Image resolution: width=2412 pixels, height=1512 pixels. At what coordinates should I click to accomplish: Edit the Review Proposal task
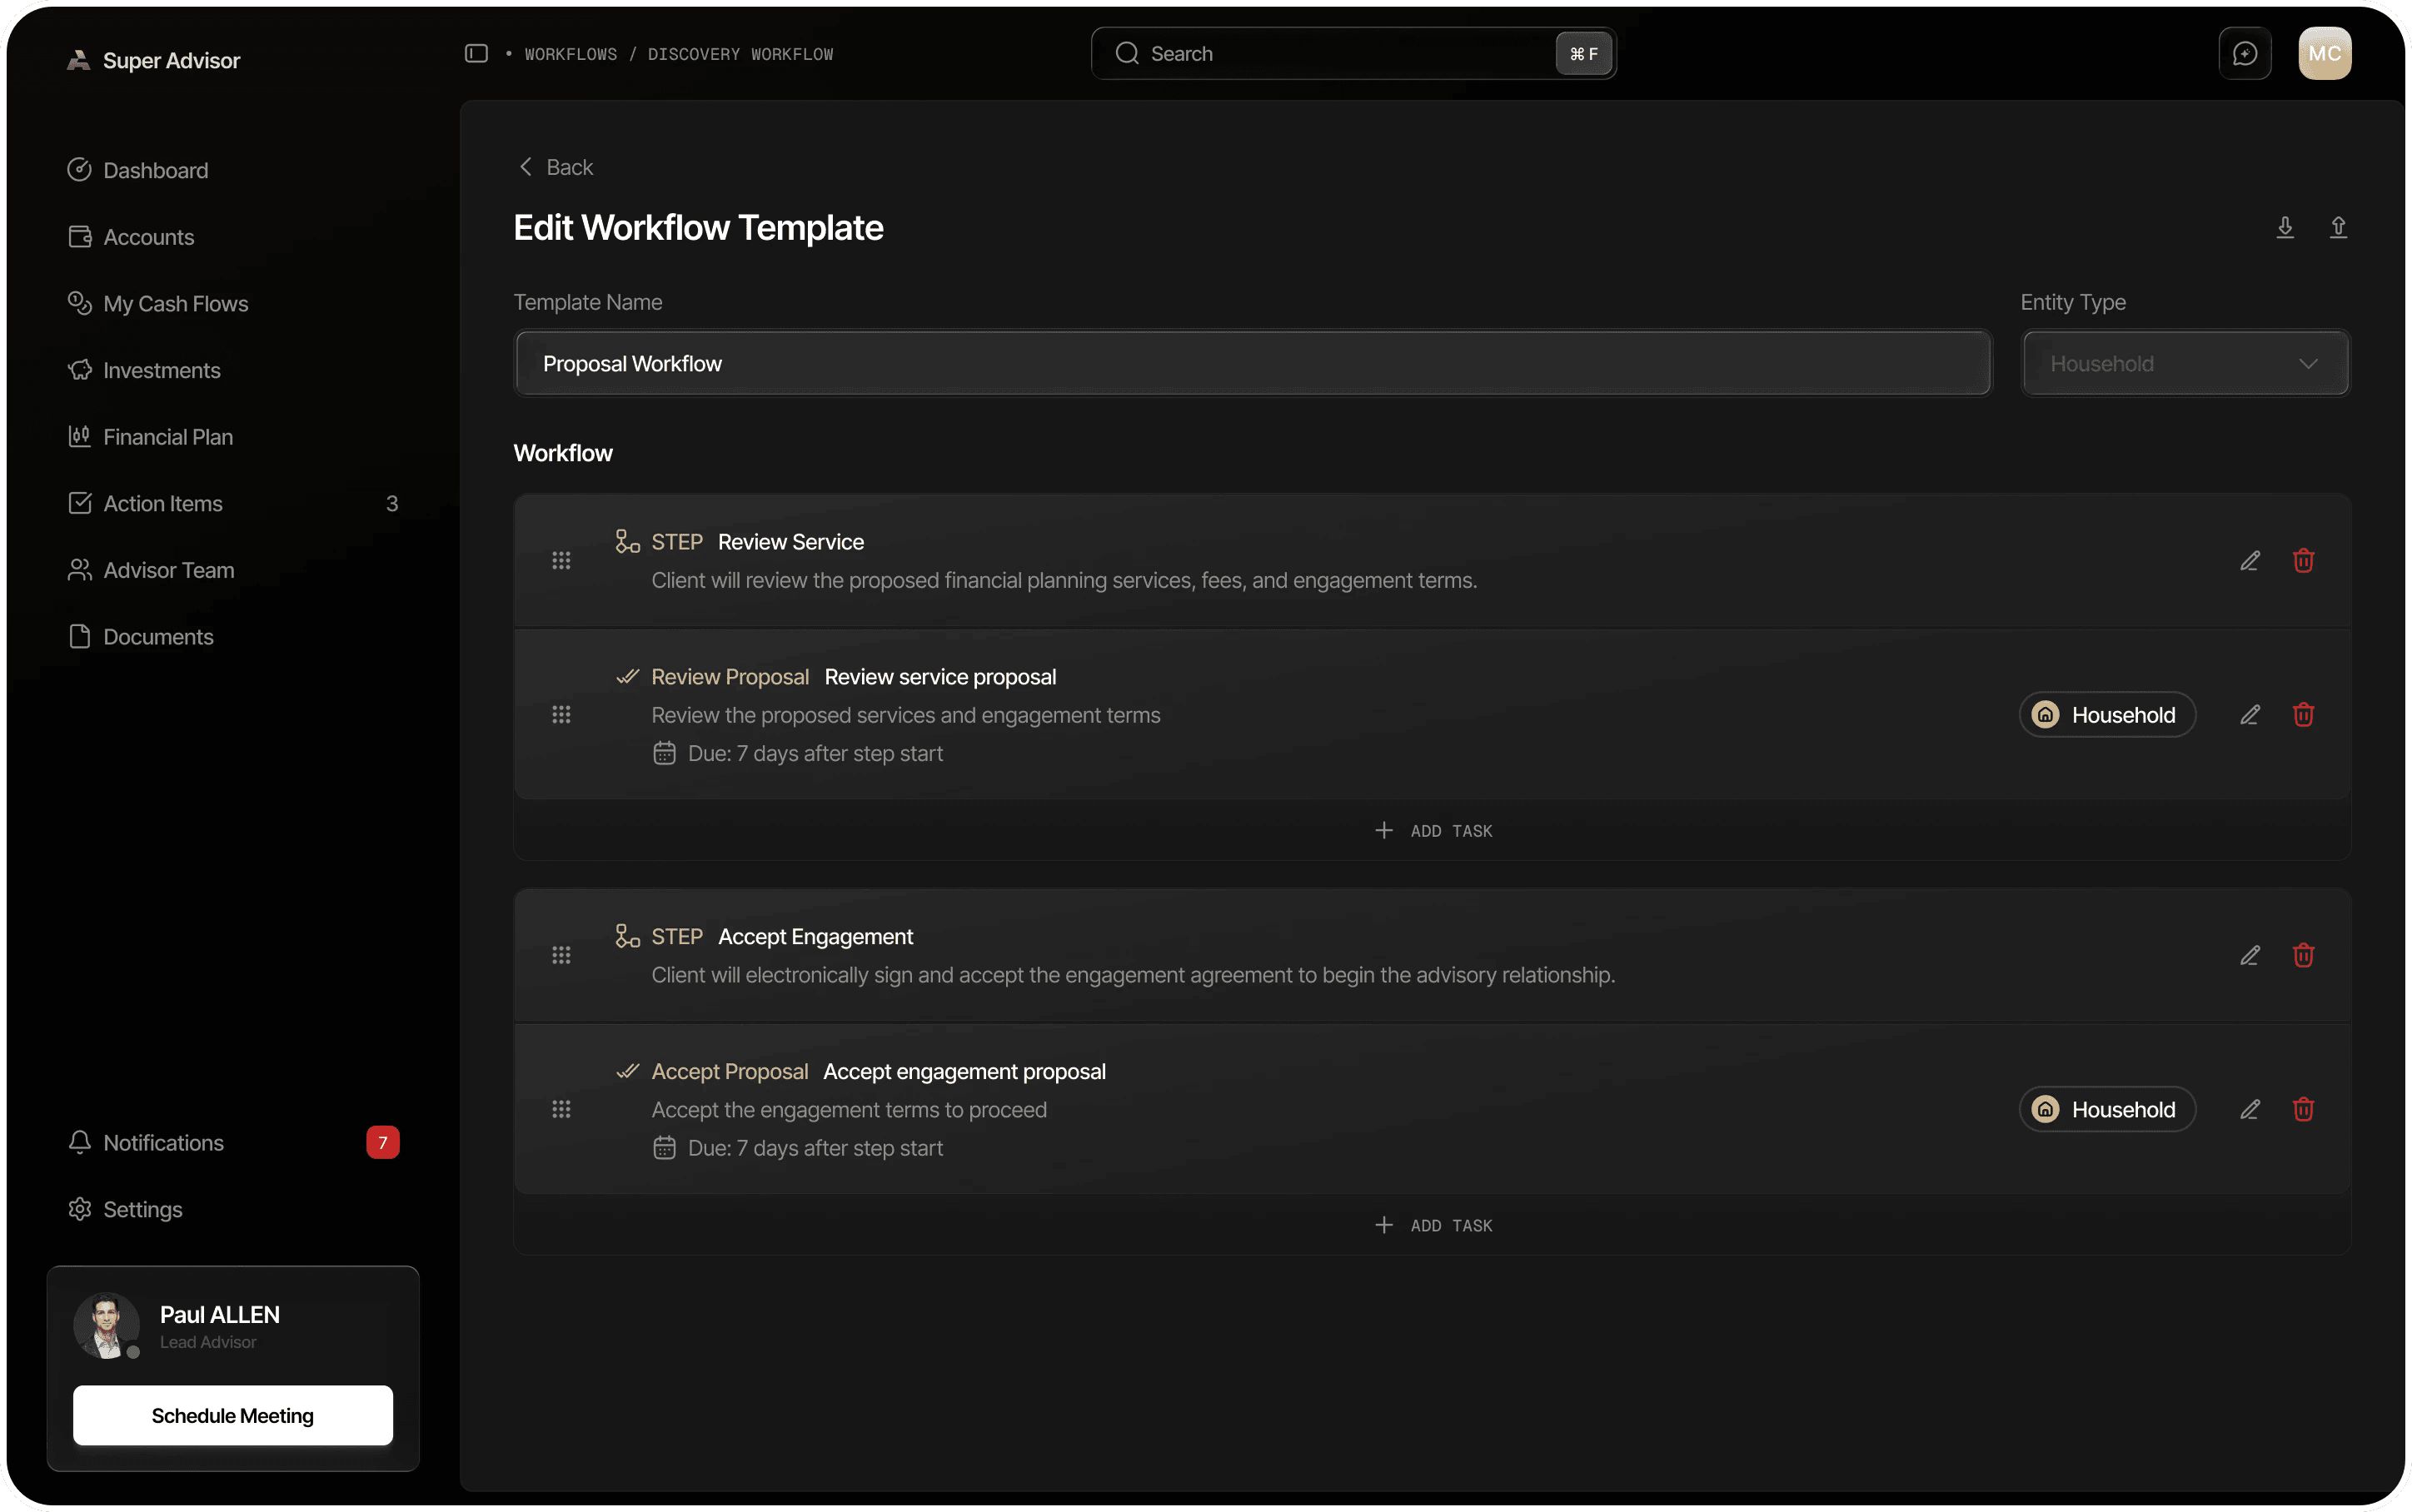click(x=2250, y=715)
